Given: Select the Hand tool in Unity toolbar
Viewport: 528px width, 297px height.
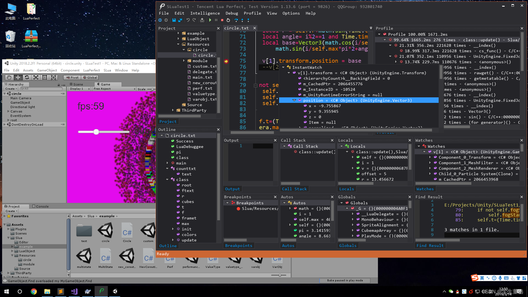Looking at the screenshot, I should pyautogui.click(x=9, y=77).
